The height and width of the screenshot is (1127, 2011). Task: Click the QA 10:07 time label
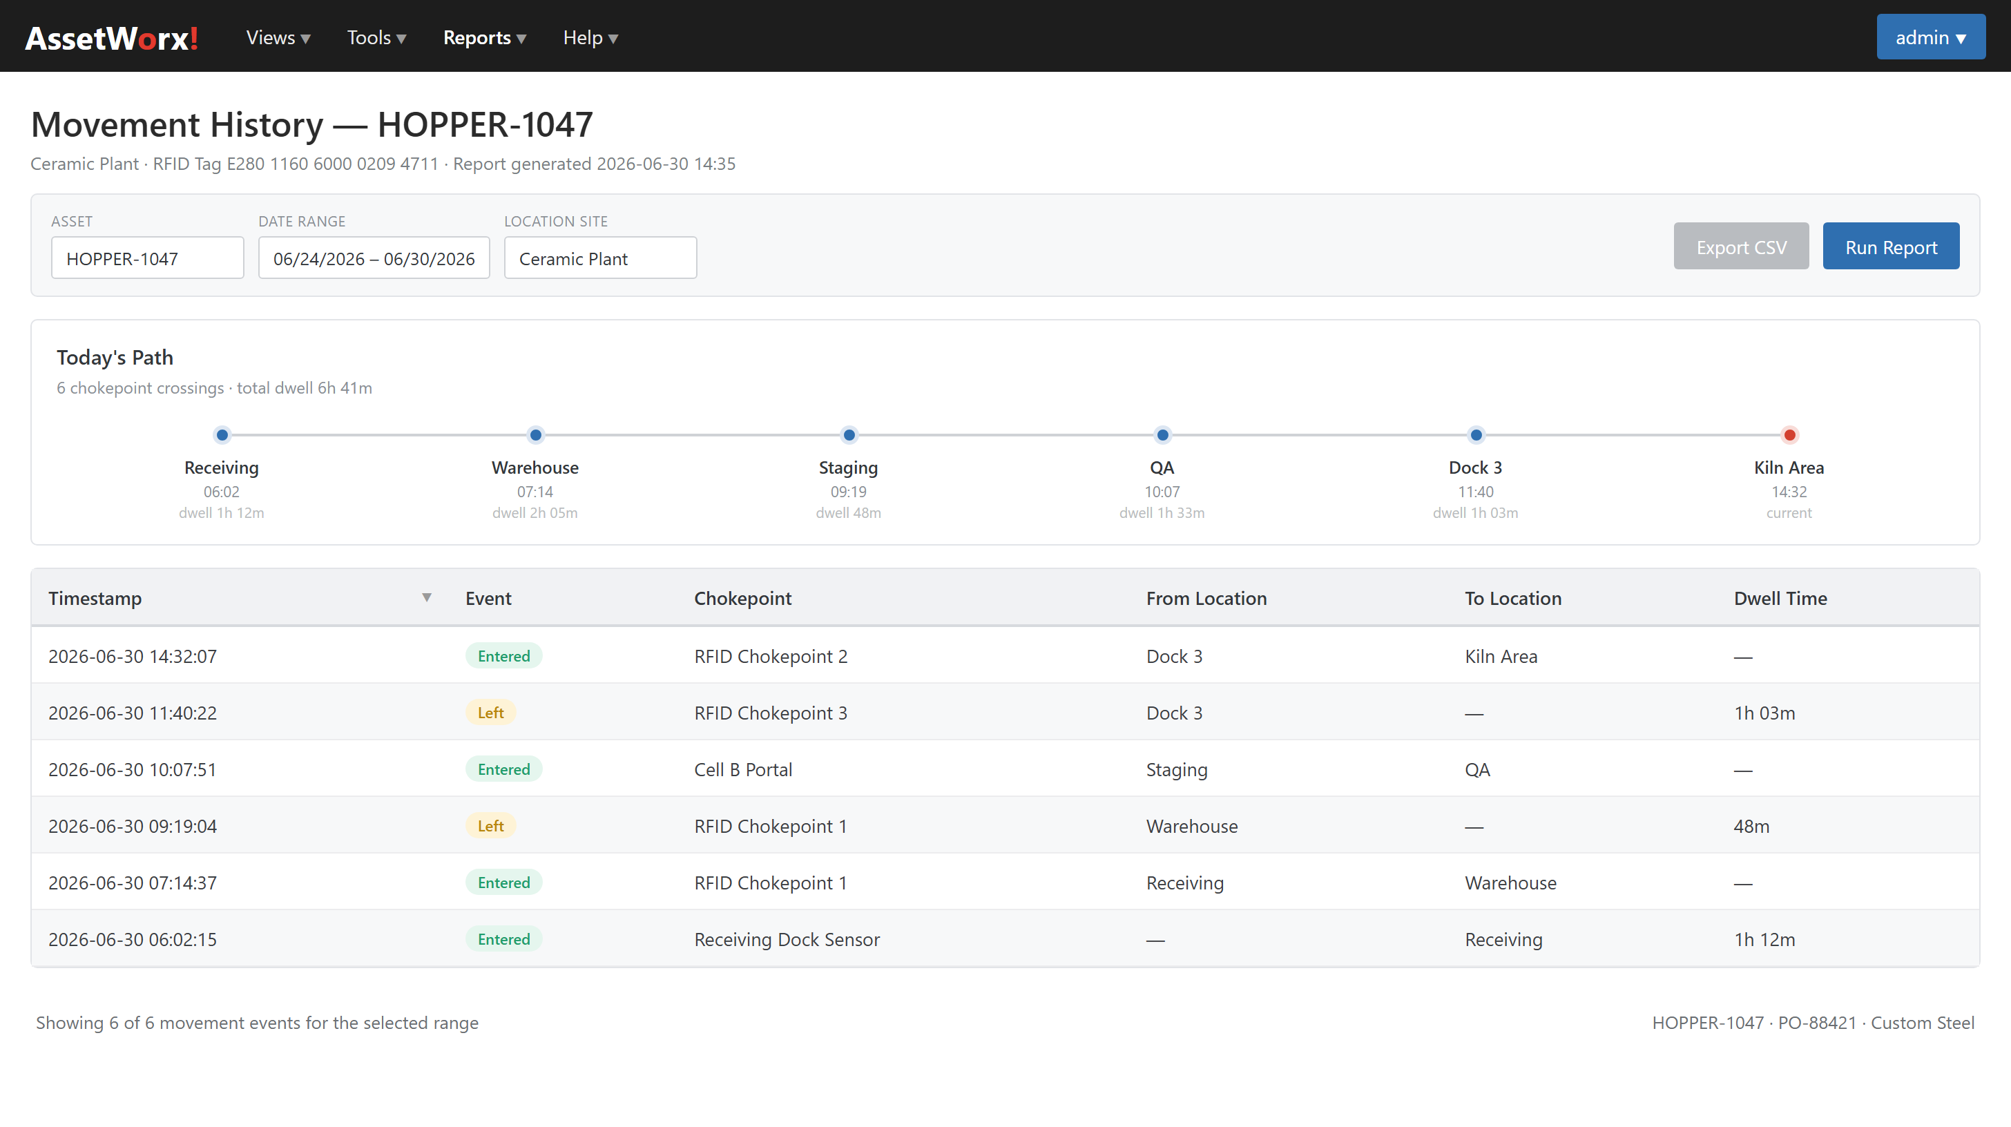pos(1162,492)
